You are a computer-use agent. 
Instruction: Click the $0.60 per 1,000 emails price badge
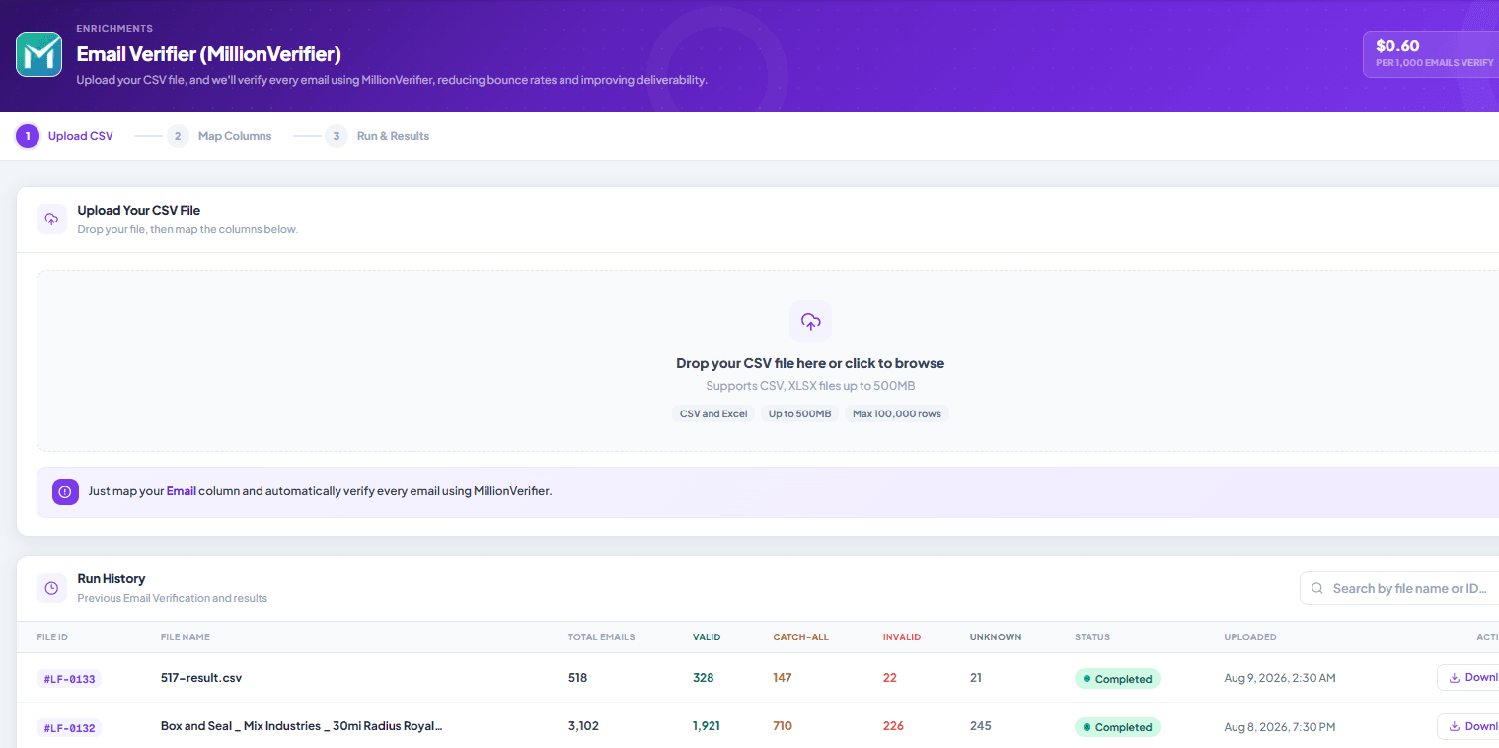click(x=1431, y=53)
